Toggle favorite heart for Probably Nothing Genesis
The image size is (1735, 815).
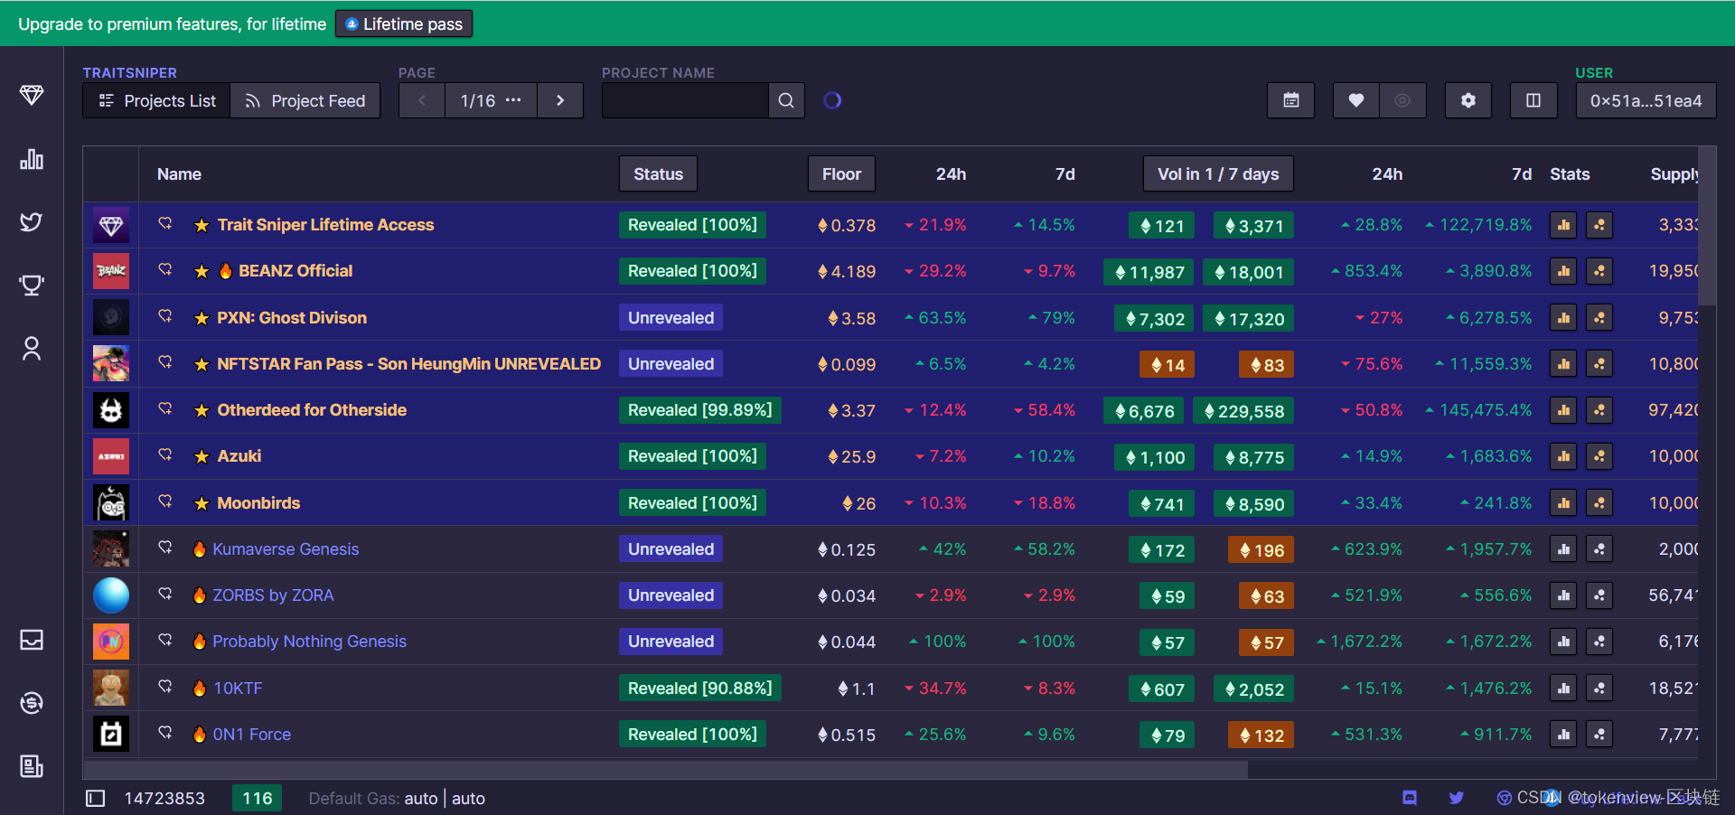click(165, 640)
